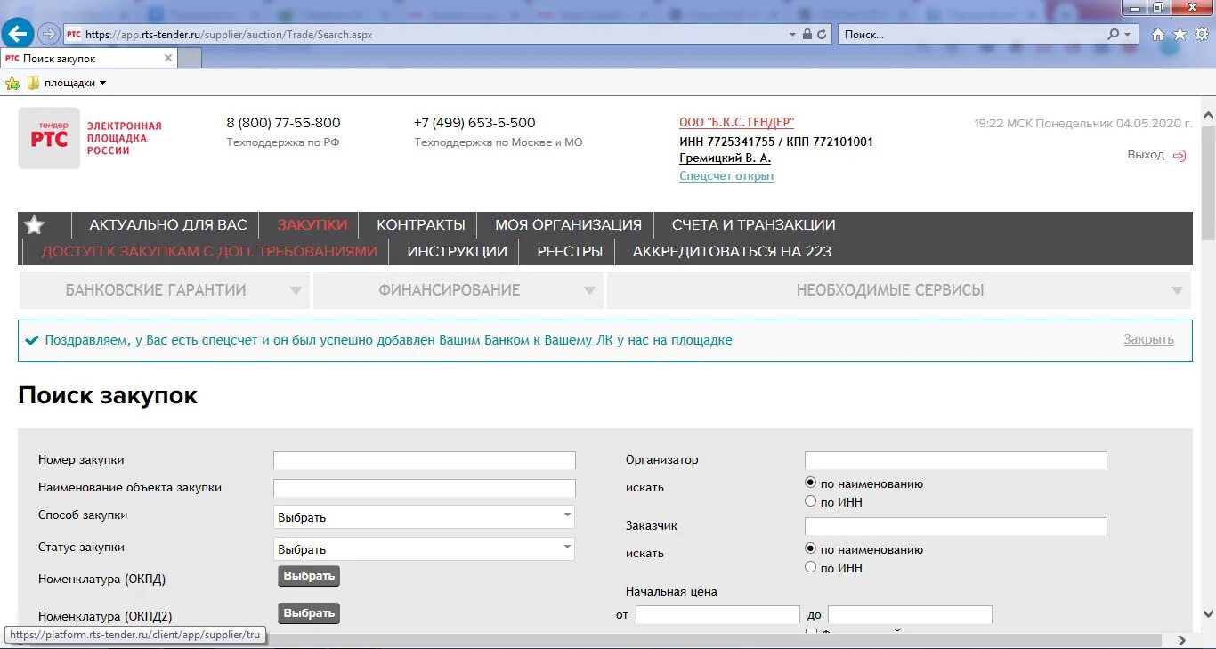Open the площадки favorites folder
This screenshot has width=1216, height=649.
(x=66, y=83)
